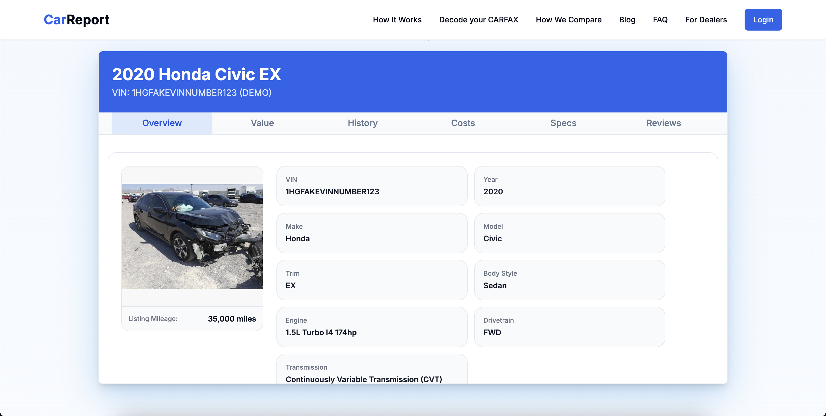
Task: Click the Engine 1.5L Turbo I4 174hp card
Action: coord(372,327)
